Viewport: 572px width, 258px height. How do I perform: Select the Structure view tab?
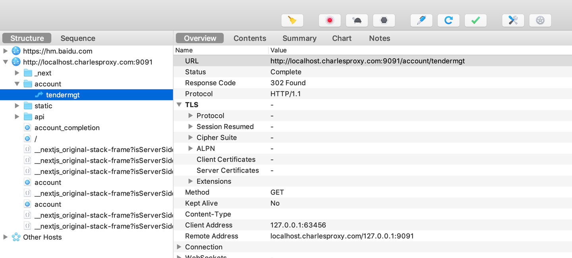27,38
